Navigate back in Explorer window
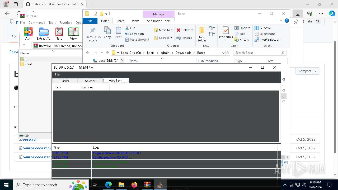This screenshot has width=338, height=190. 88,53
